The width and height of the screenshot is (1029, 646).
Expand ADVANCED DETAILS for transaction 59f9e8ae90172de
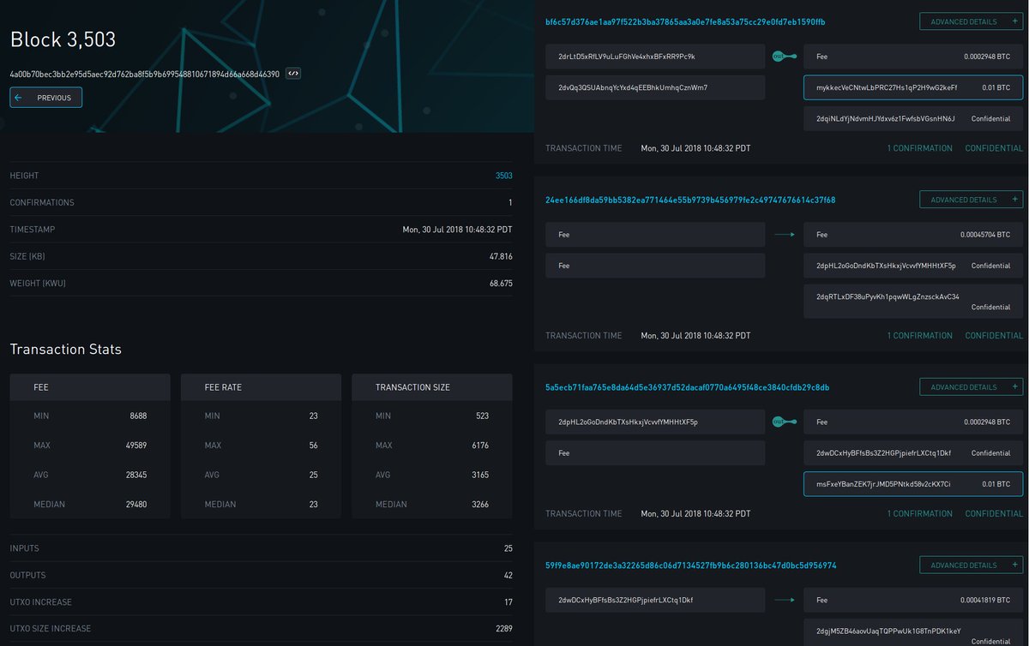pos(971,565)
